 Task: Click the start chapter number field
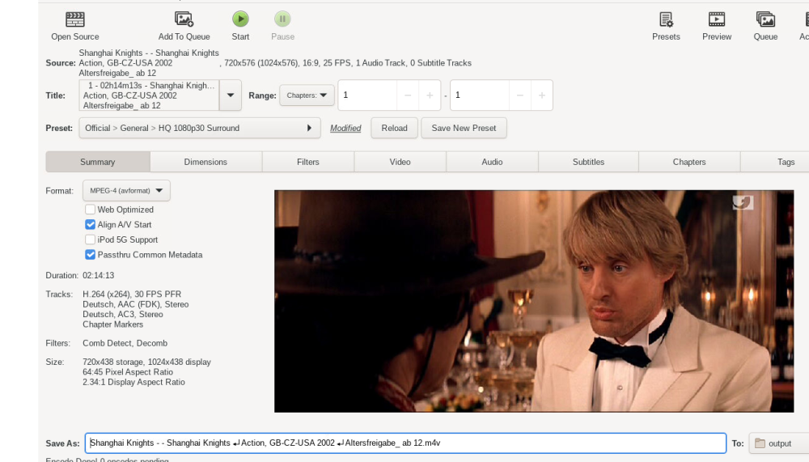point(367,95)
